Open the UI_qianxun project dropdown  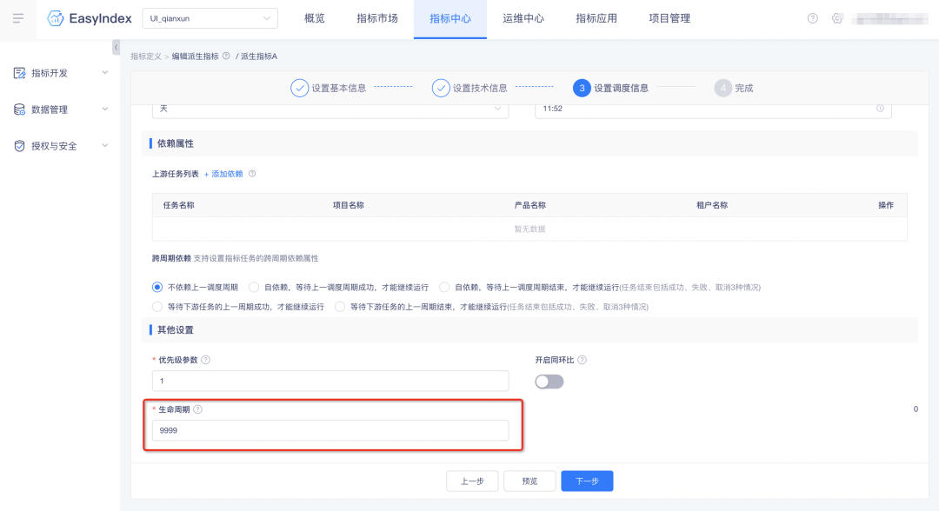coord(210,18)
